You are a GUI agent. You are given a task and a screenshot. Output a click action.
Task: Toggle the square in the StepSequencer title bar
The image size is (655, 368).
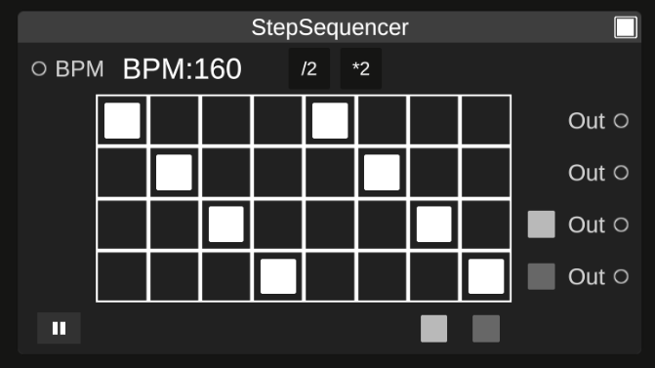coord(626,27)
